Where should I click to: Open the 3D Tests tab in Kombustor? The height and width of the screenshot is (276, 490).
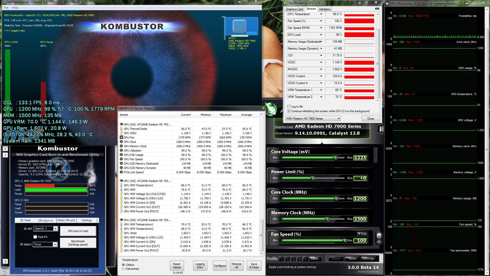pyautogui.click(x=25, y=220)
